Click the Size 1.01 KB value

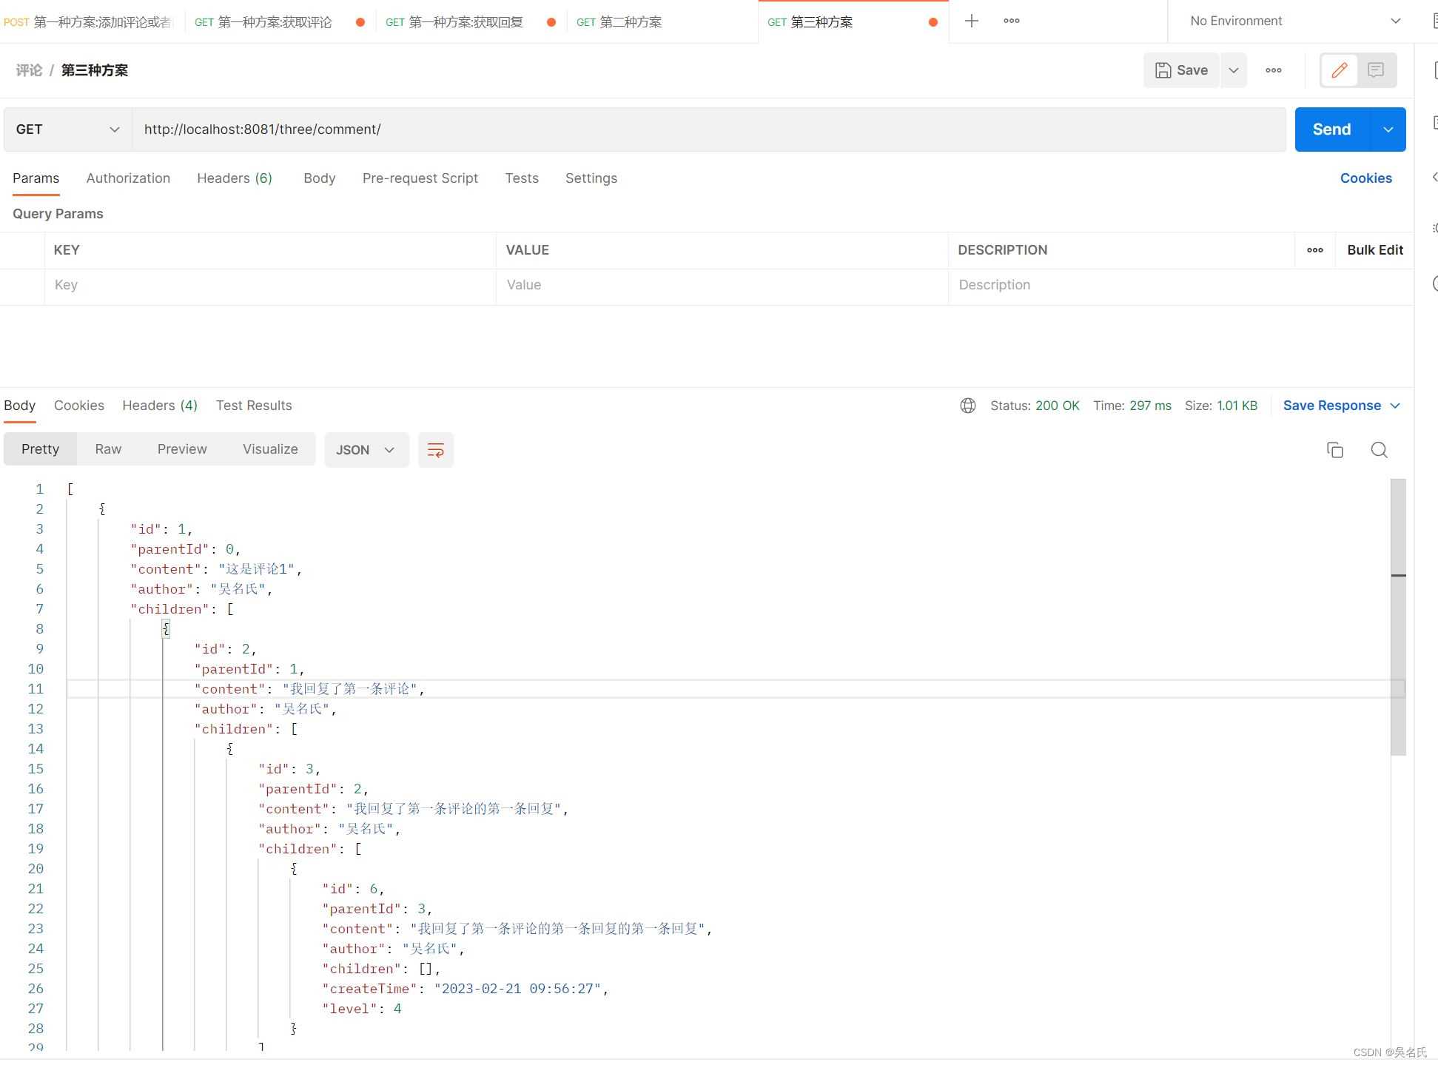pyautogui.click(x=1237, y=406)
